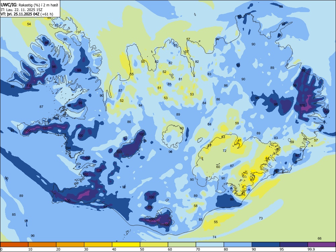Click the '74' humidity value on the map
Viewport: 336px width, 252px height.
[214, 237]
